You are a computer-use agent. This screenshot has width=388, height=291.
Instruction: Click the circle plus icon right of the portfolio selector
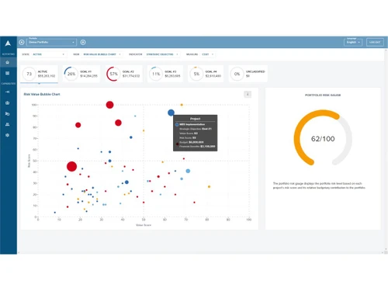tap(83, 42)
